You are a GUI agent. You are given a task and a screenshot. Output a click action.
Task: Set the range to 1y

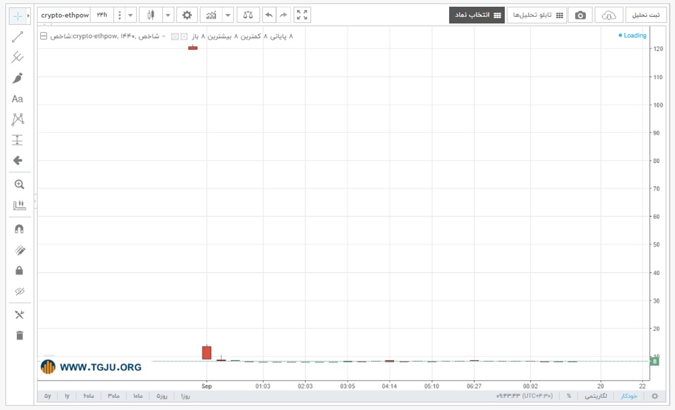click(67, 396)
